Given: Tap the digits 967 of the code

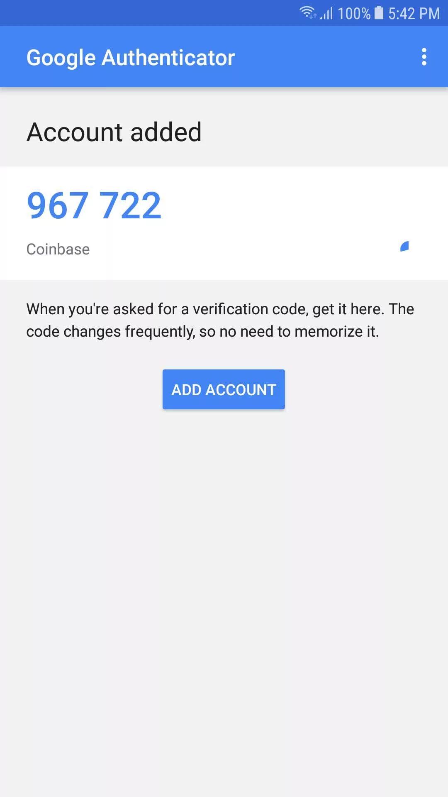Looking at the screenshot, I should click(x=58, y=205).
